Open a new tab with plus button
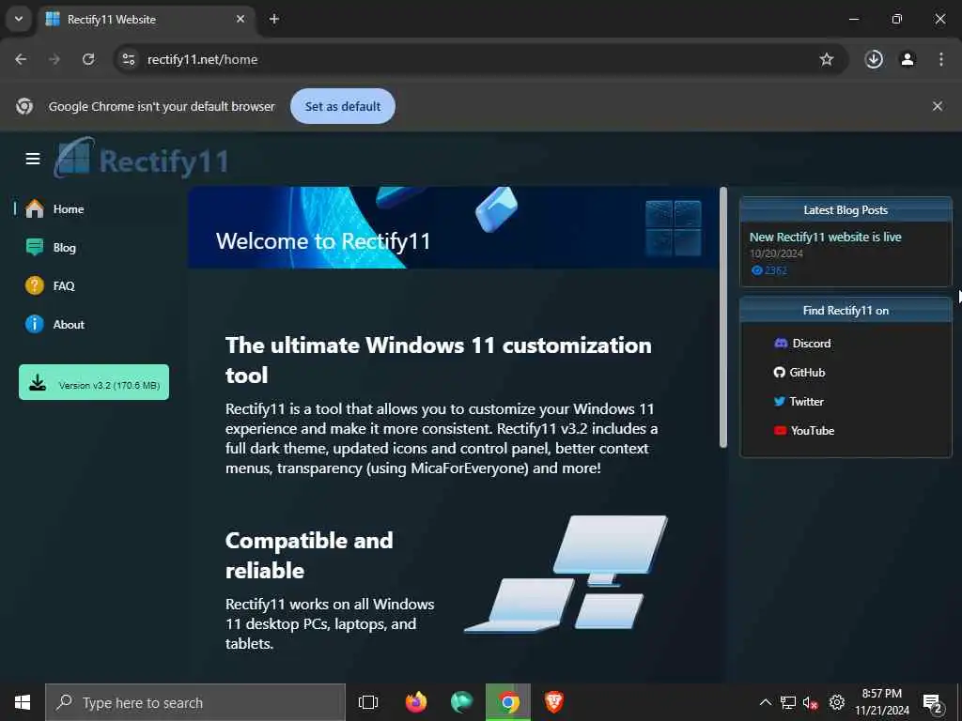962x721 pixels. click(x=274, y=19)
